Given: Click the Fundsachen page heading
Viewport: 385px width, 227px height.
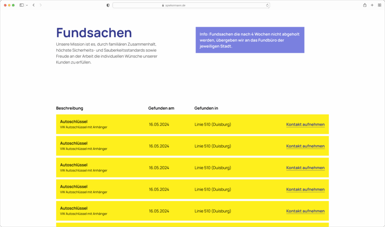Looking at the screenshot, I should [x=94, y=33].
